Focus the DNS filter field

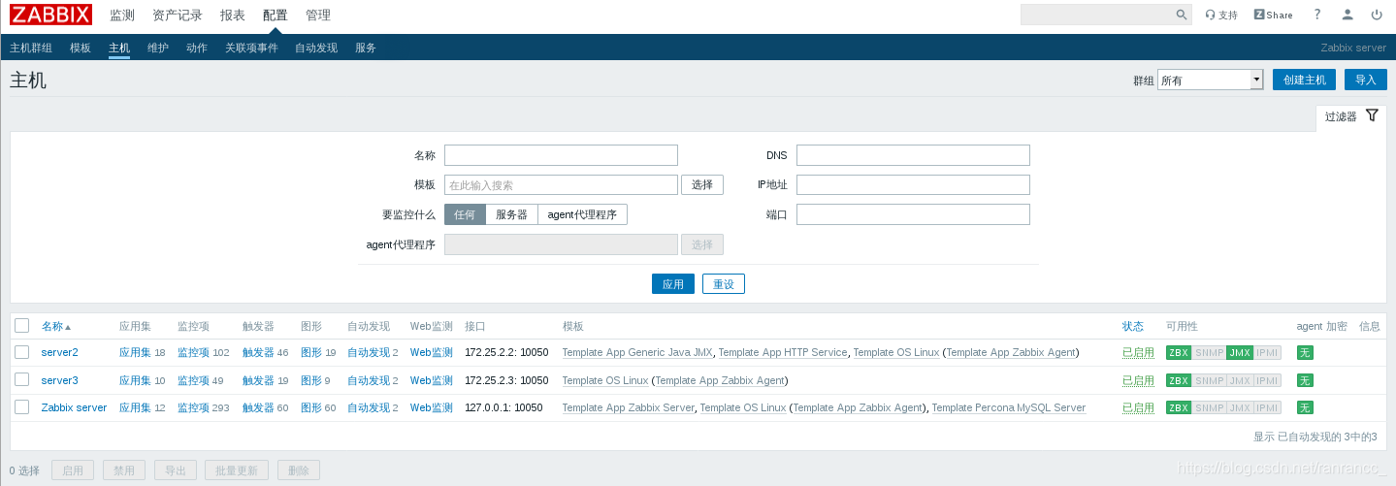913,155
